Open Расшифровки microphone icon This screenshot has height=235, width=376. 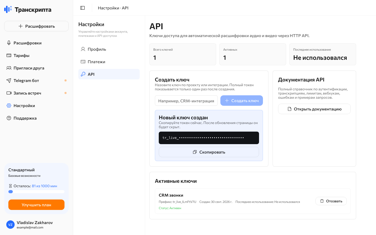[x=9, y=43]
